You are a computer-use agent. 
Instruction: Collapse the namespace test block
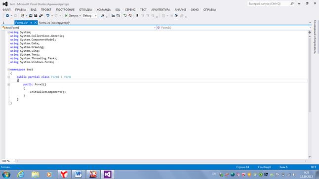coord(8,70)
